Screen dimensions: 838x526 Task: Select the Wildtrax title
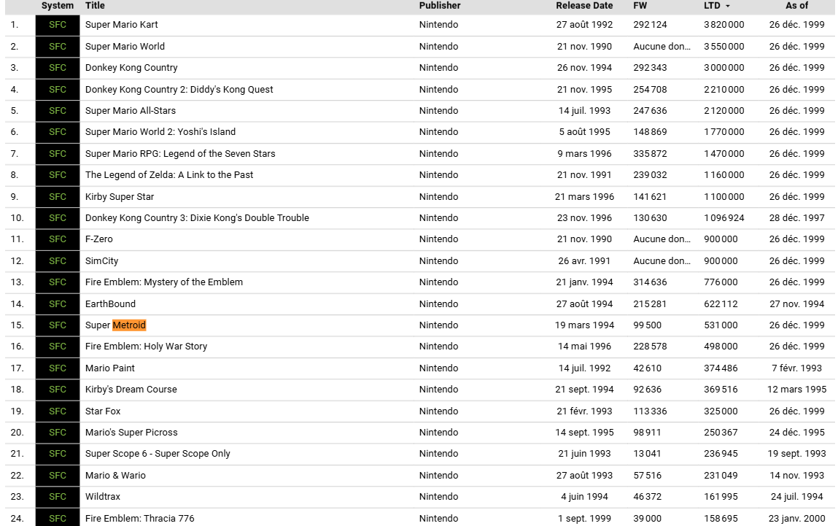103,497
